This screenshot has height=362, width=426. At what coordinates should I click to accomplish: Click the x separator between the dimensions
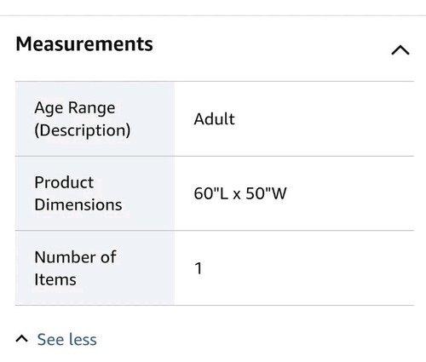pos(237,195)
